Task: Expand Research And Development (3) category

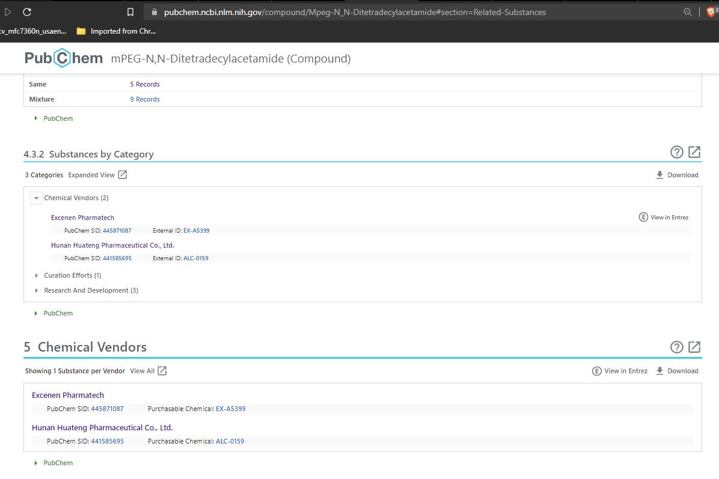Action: click(36, 291)
